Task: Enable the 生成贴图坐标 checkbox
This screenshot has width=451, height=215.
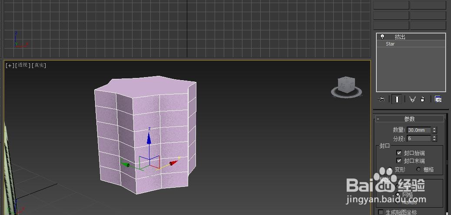Action: pos(381,212)
